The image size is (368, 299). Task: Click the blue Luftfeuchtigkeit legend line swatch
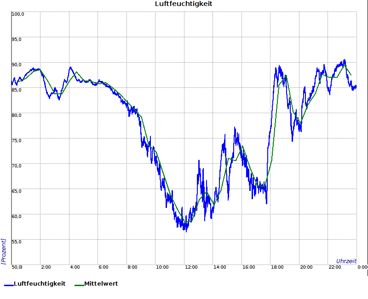[8, 285]
